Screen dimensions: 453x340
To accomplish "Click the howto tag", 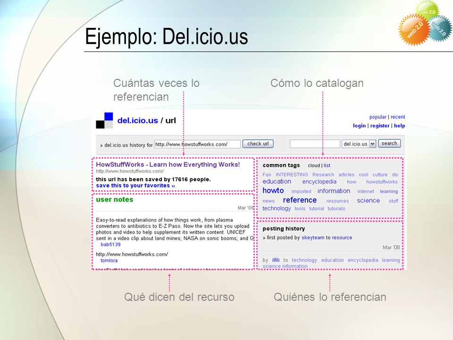I will click(x=273, y=190).
